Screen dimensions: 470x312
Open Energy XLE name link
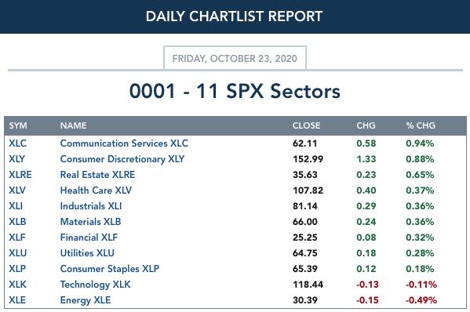pyautogui.click(x=86, y=300)
